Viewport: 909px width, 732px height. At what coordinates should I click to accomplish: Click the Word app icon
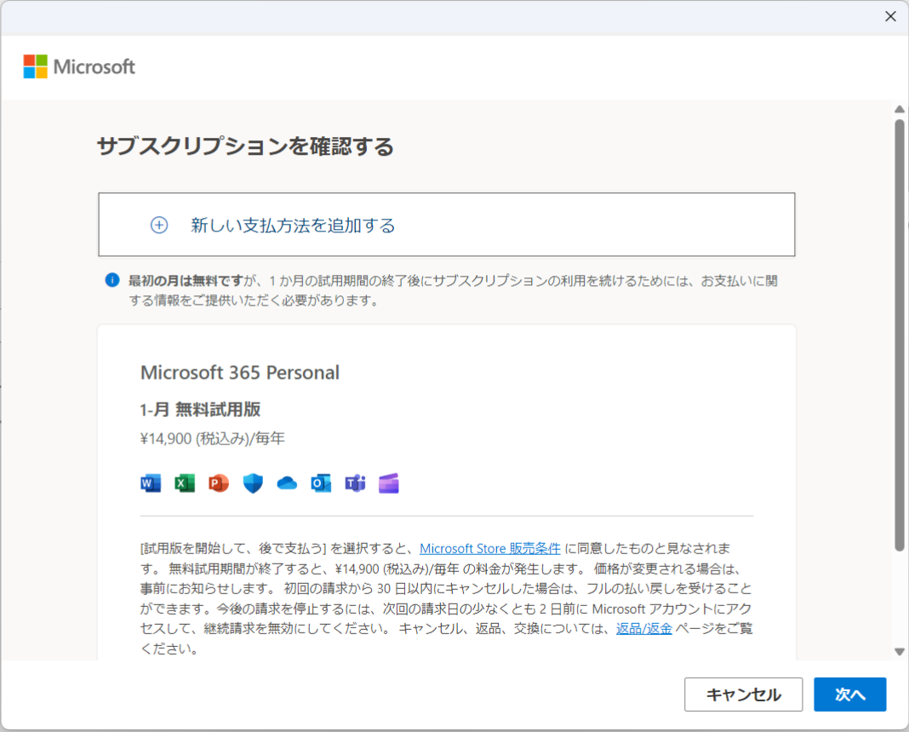tap(151, 483)
